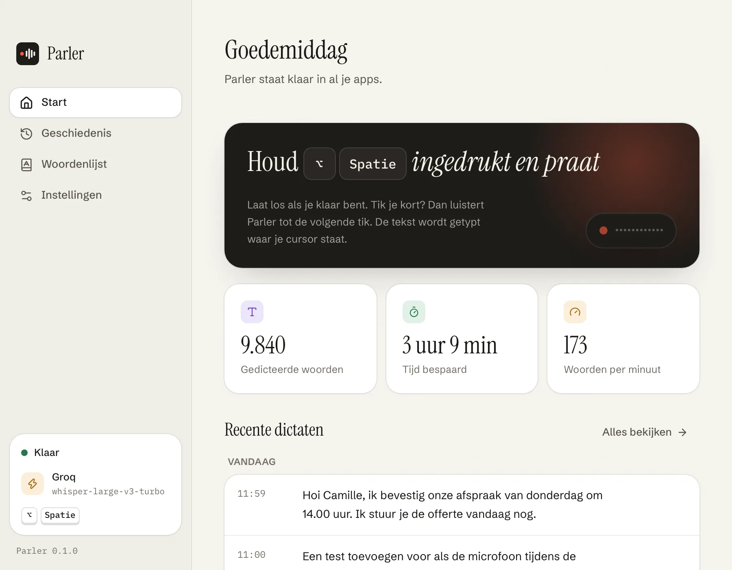Viewport: 732px width, 570px height.
Task: Click the Parler waveform logo icon
Action: click(28, 54)
